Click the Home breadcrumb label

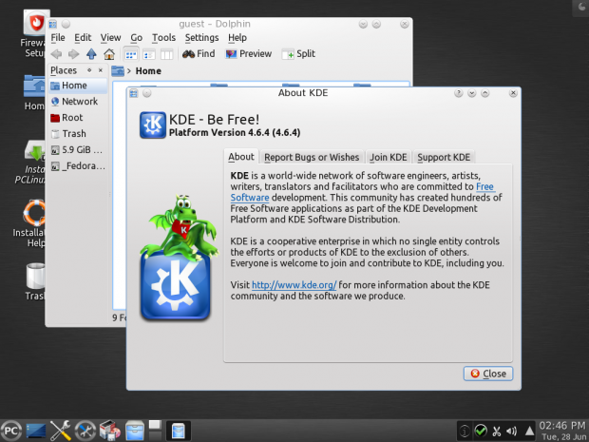pyautogui.click(x=148, y=71)
